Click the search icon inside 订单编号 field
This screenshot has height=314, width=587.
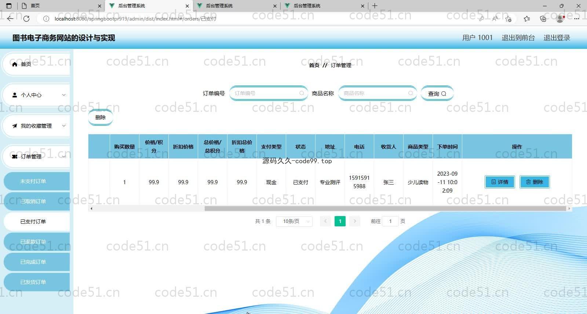[x=302, y=93]
